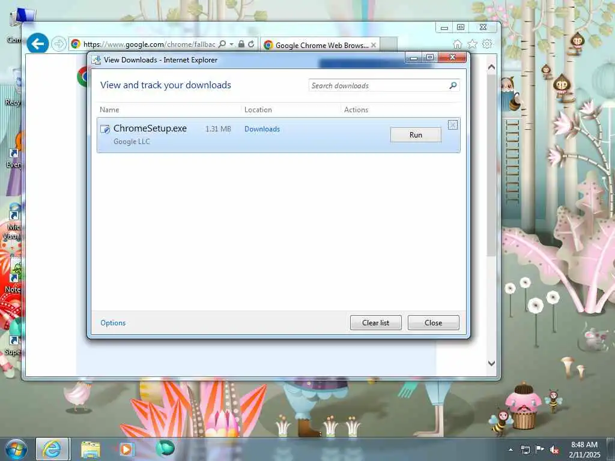615x461 pixels.
Task: Run the ChromeSetup.exe download
Action: coord(416,135)
